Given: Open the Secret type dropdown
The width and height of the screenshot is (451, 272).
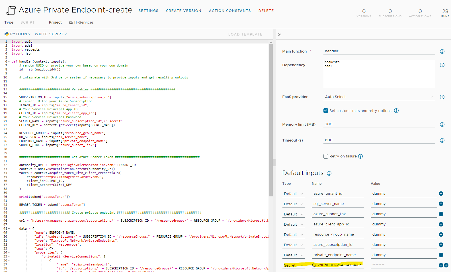Looking at the screenshot, I should 294,265.
